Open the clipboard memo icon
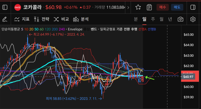201x109 pixels. pyautogui.click(x=149, y=7)
